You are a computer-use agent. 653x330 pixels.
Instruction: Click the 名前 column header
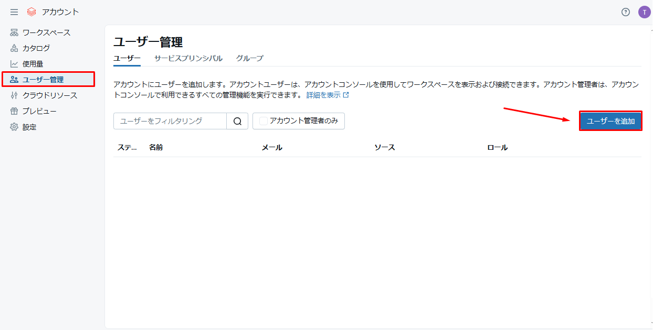click(x=156, y=148)
